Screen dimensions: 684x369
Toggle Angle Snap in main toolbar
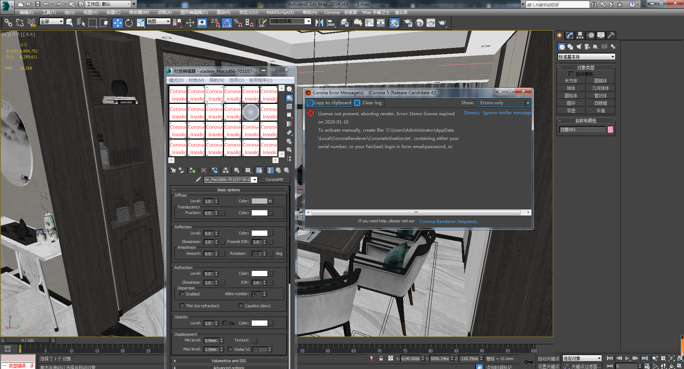coord(226,23)
